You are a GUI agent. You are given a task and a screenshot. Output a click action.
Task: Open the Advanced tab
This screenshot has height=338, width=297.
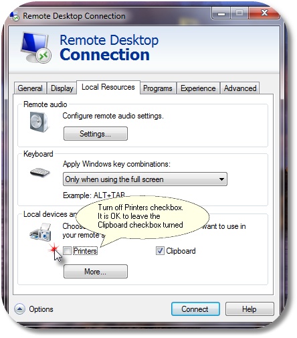coord(240,88)
